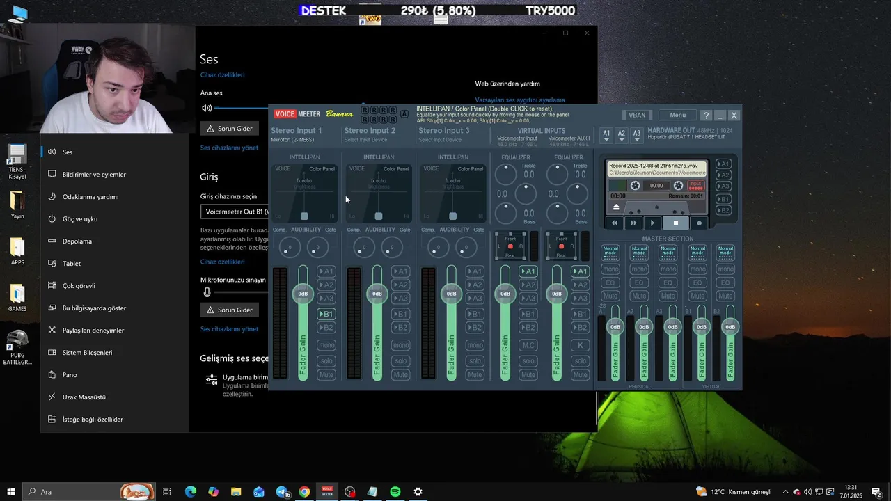Toggle mono on Stereo Input 1
This screenshot has width=891, height=501.
326,345
